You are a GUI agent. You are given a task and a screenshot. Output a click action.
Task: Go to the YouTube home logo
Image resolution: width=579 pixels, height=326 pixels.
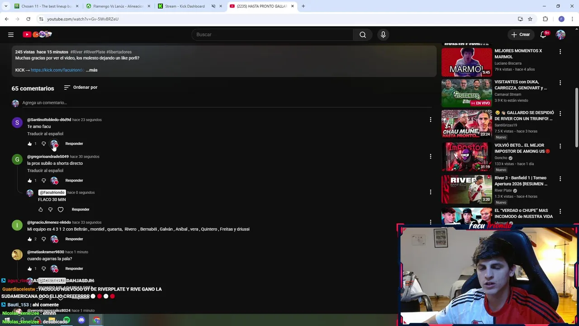pos(38,34)
